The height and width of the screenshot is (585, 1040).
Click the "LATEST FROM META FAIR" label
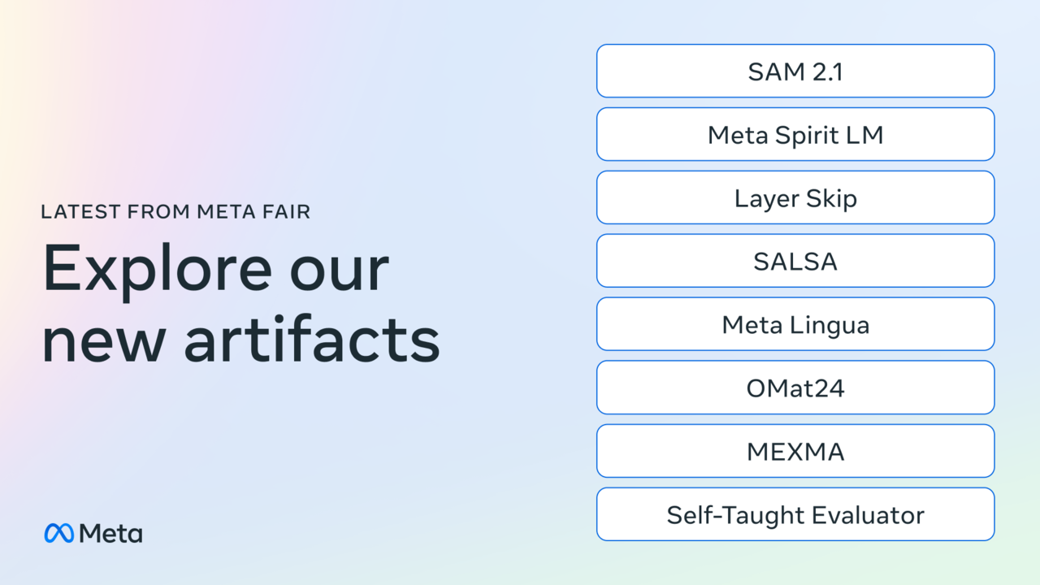click(175, 212)
